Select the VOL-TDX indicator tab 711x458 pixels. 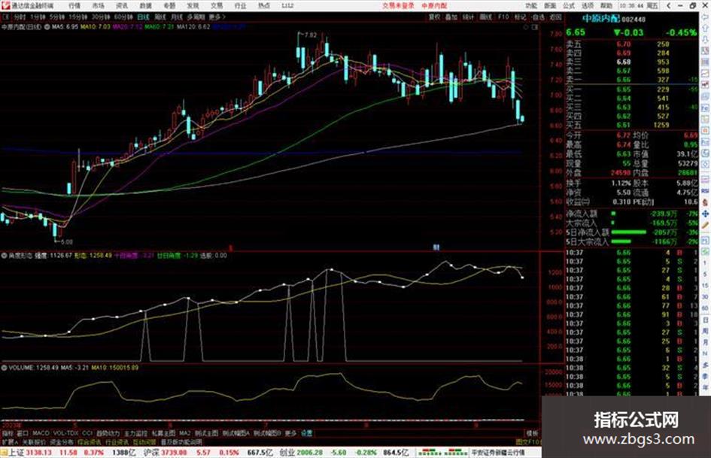click(x=65, y=433)
